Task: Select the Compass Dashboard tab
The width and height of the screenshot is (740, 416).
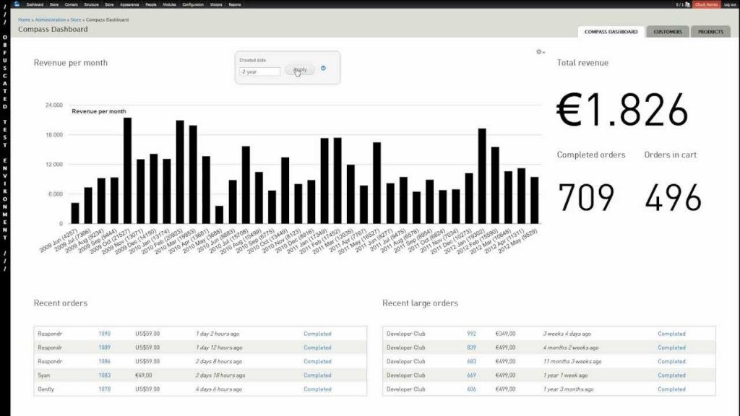Action: [611, 32]
